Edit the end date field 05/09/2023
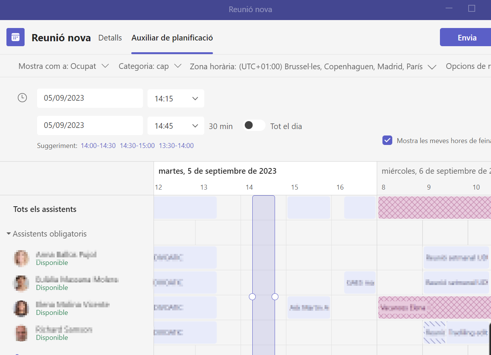 [90, 125]
